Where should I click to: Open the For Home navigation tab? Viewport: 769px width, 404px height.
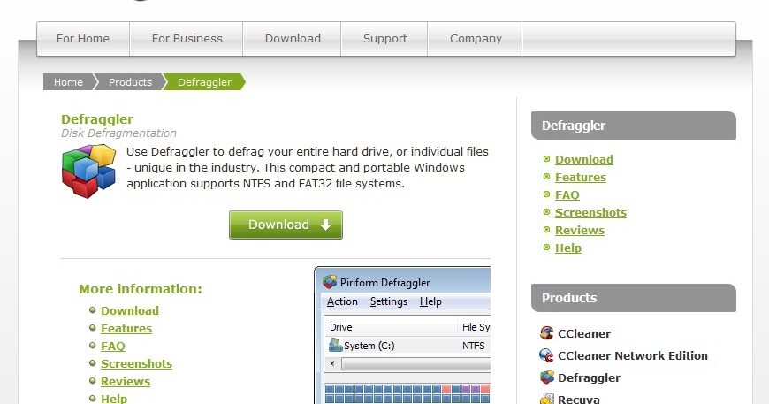(x=83, y=39)
